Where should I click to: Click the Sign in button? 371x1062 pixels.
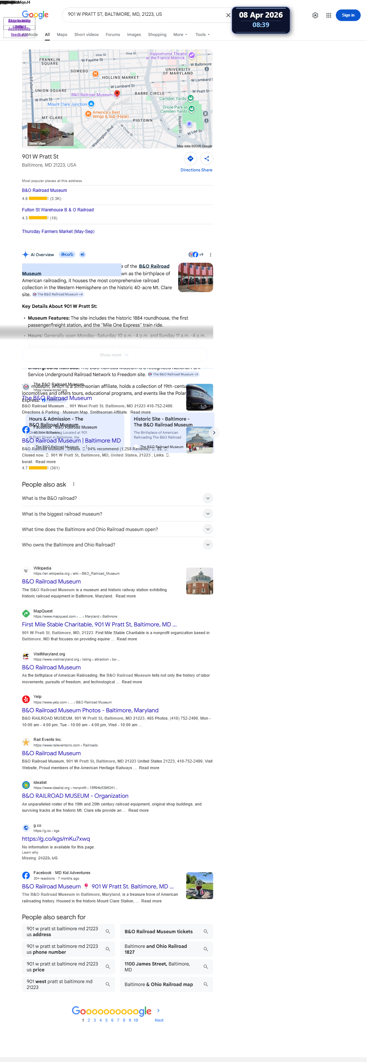point(348,15)
